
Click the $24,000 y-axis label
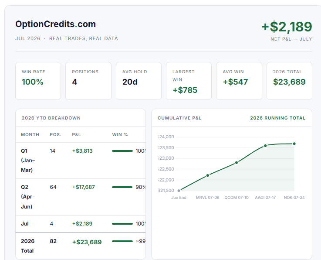pyautogui.click(x=166, y=137)
